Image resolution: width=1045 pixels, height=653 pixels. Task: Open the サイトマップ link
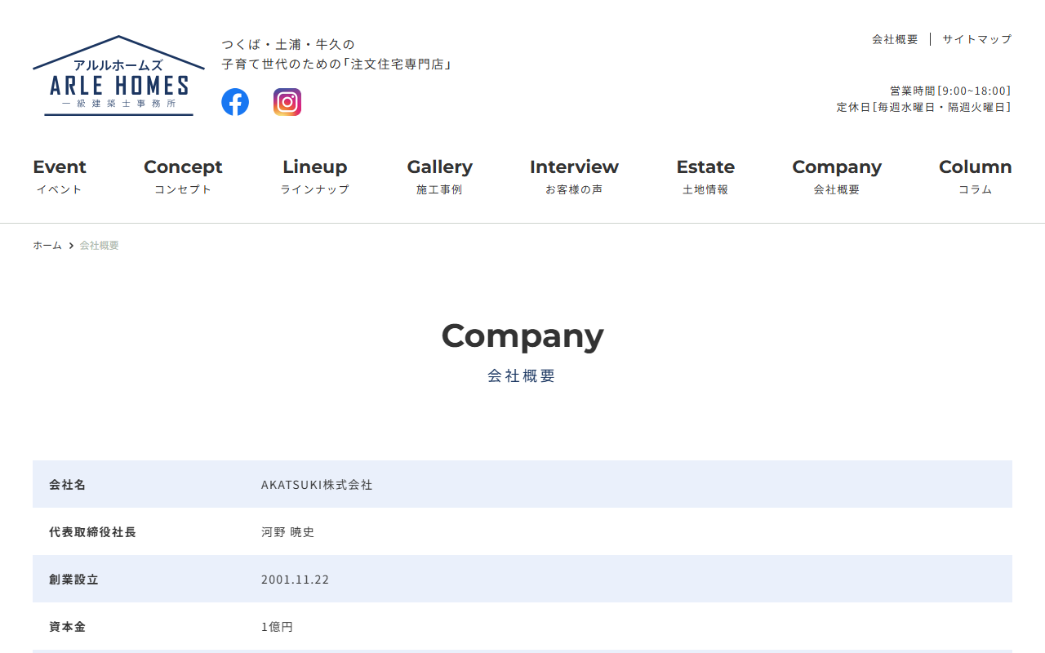point(977,39)
